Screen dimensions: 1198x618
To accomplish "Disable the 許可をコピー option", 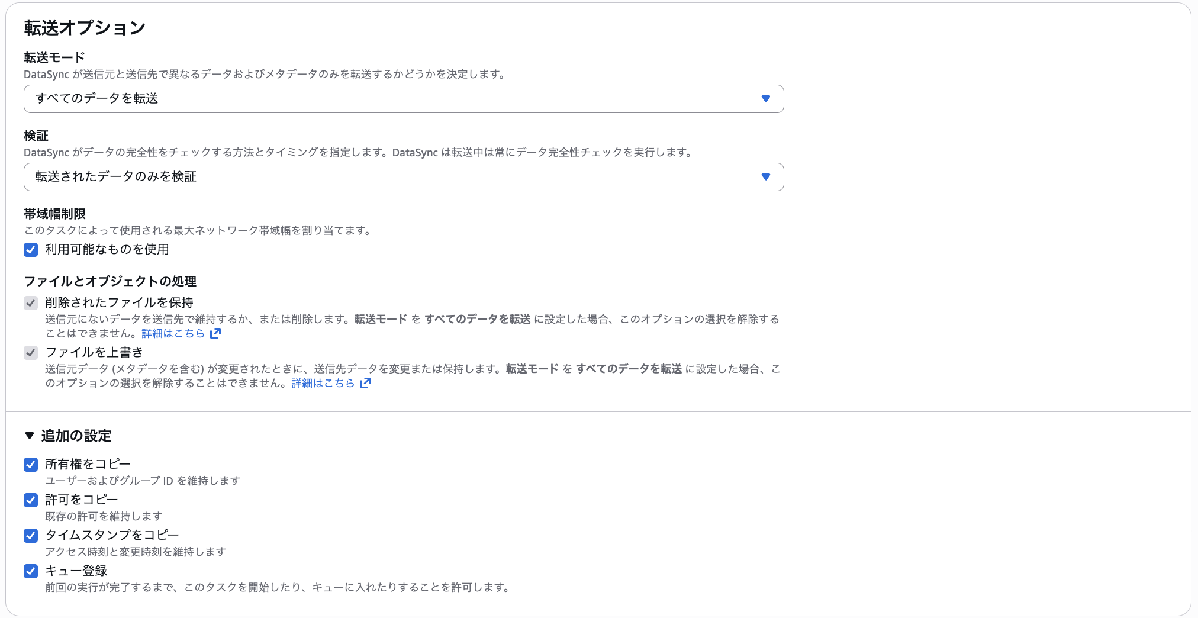I will [30, 500].
